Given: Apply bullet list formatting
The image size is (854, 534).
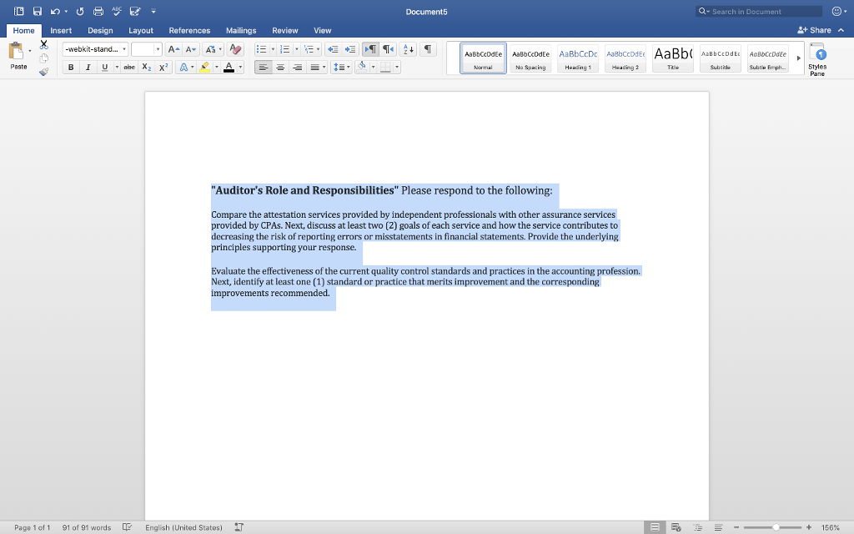Looking at the screenshot, I should coord(262,49).
